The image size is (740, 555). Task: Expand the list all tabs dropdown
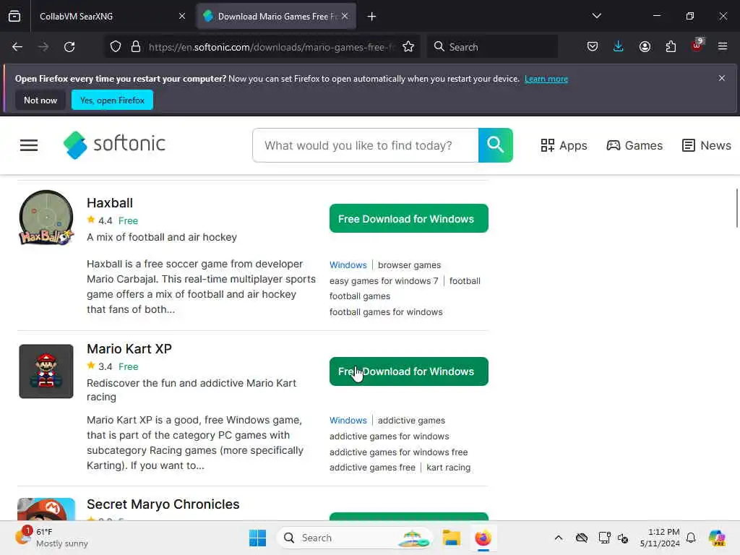(x=596, y=16)
